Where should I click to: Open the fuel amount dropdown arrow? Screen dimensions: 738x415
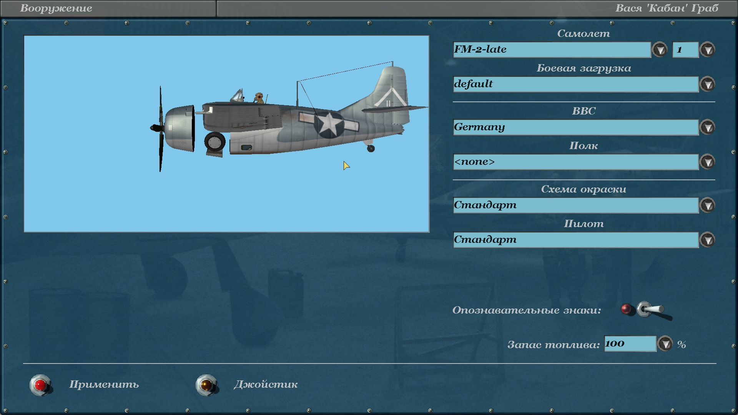click(x=665, y=344)
